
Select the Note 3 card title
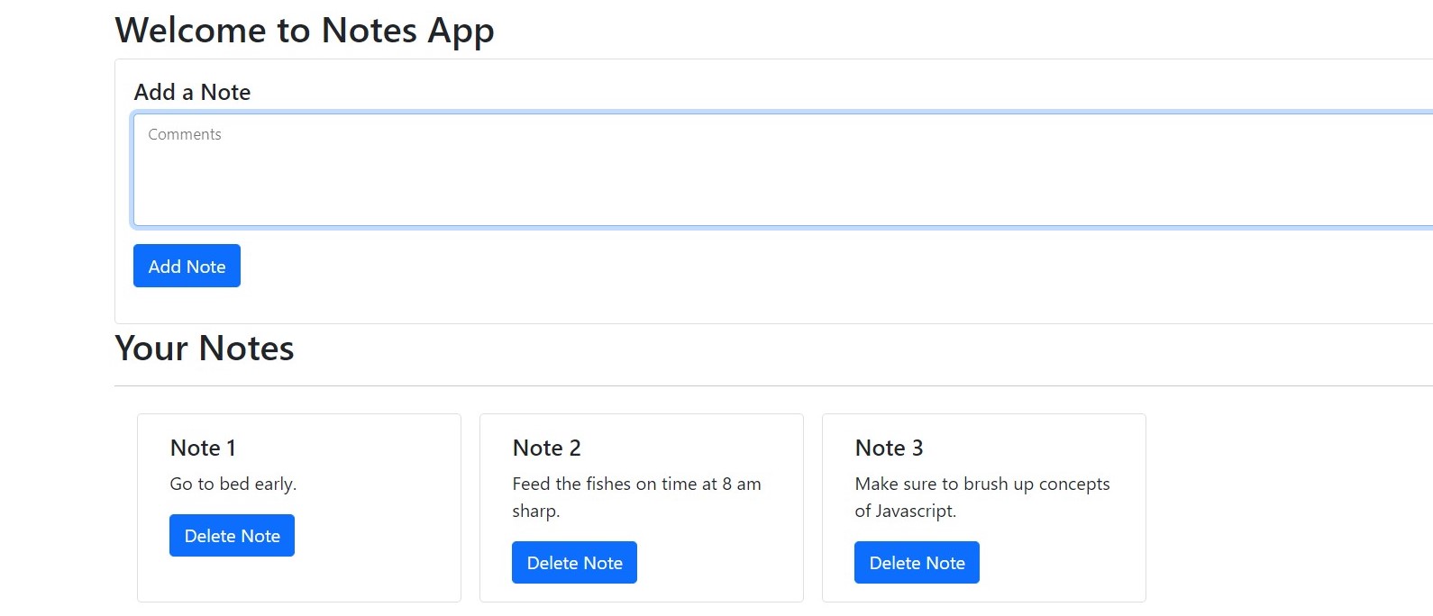(889, 448)
